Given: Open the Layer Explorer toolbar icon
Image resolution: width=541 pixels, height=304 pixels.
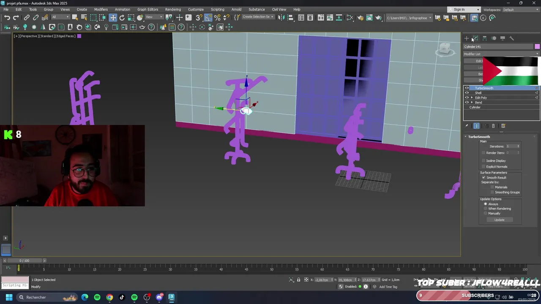Looking at the screenshot, I should tap(310, 18).
